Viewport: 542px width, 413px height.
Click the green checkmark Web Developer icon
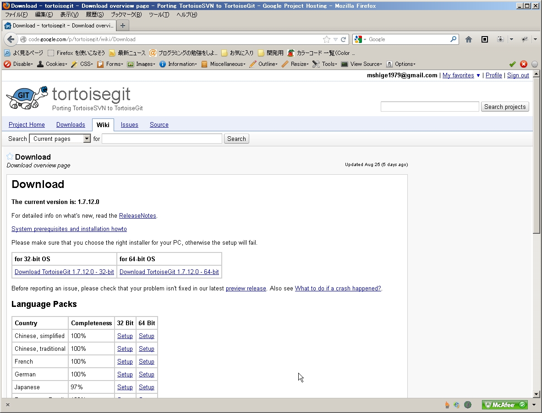point(513,64)
